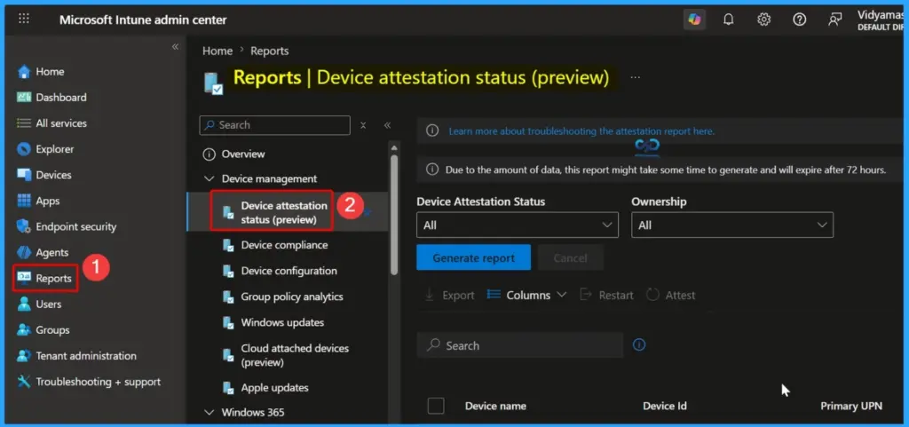Click the Agents icon in navigation

click(x=24, y=253)
